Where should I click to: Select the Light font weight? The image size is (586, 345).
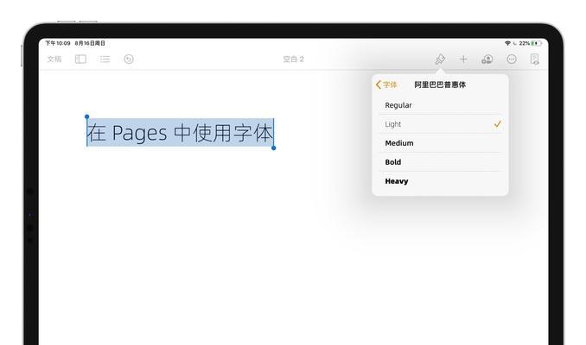click(440, 124)
